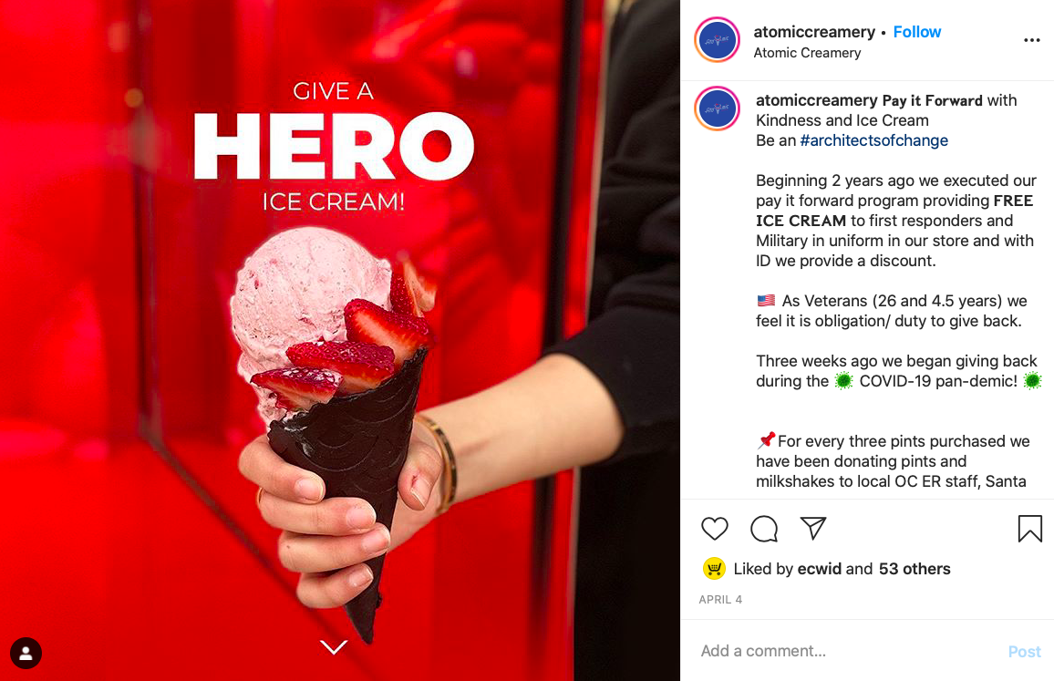The image size is (1054, 681).
Task: Save post with the bookmark icon
Action: 1029,529
